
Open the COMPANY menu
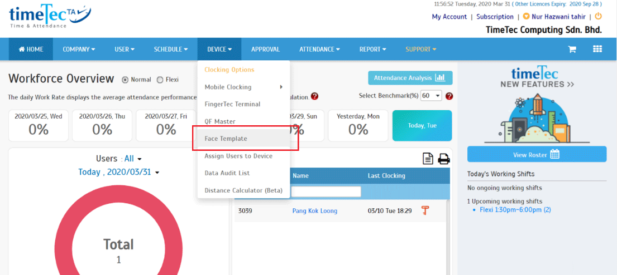pos(79,50)
